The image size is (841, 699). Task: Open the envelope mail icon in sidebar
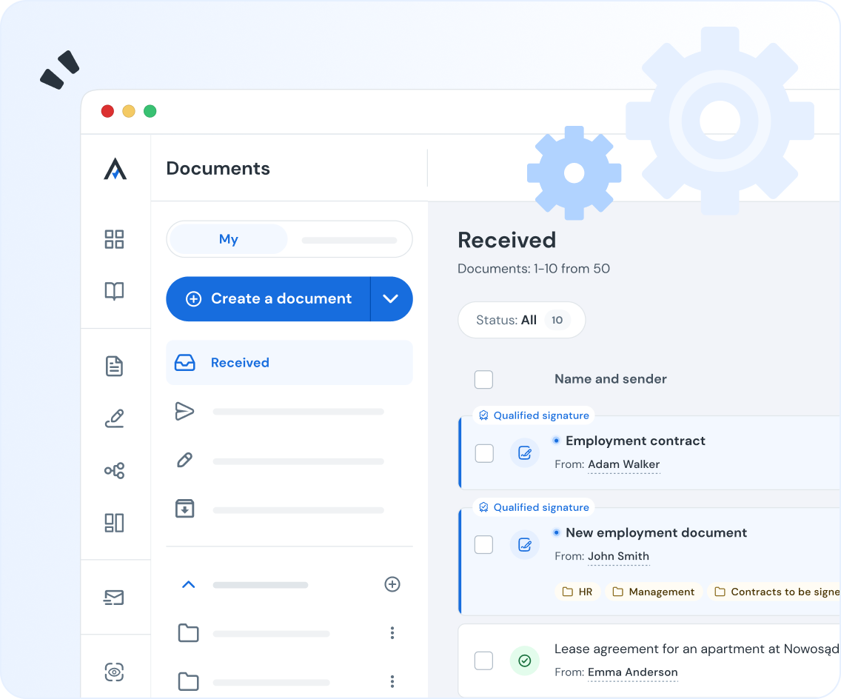click(114, 598)
